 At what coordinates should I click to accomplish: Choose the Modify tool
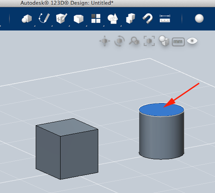pyautogui.click(x=79, y=19)
